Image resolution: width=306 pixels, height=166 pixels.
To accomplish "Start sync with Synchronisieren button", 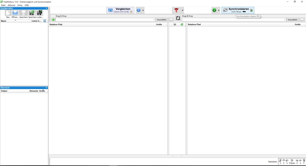I will (238, 10).
